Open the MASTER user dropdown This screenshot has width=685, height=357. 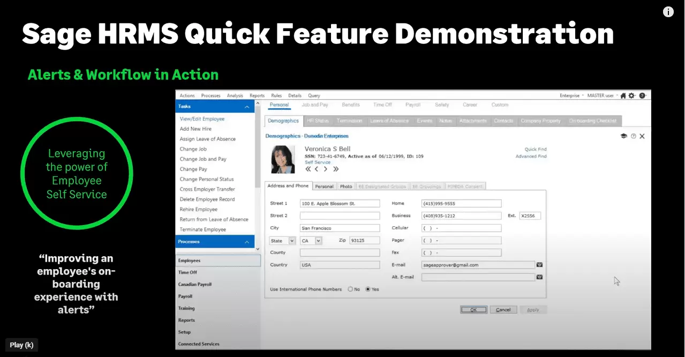pos(602,95)
